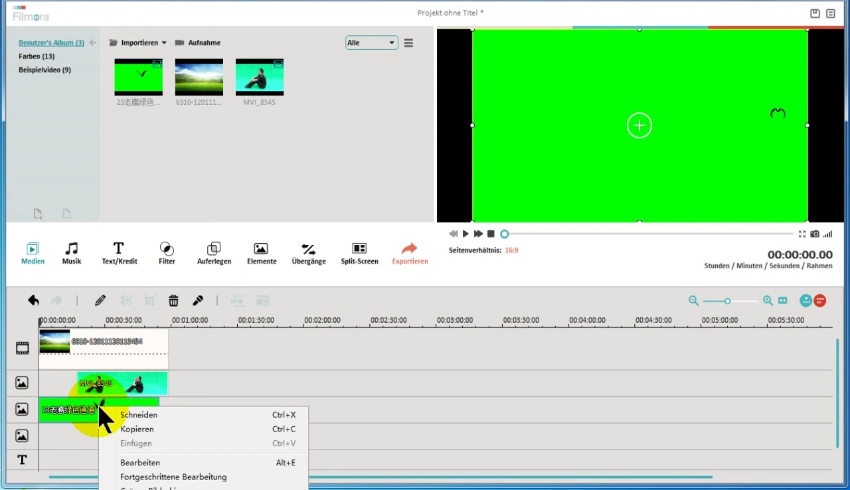
Task: Click the center crosshair in preview
Action: pos(639,125)
